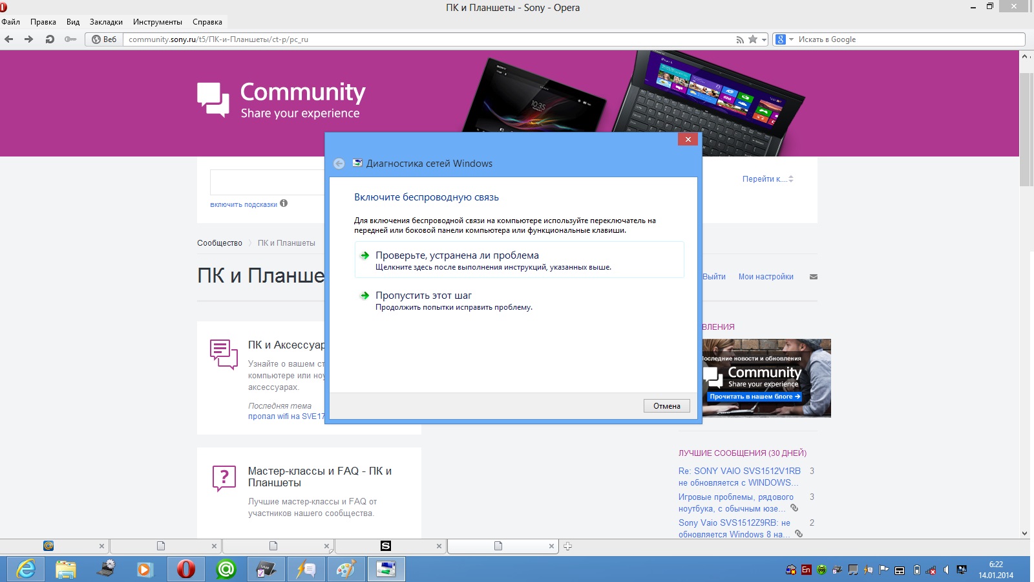Open the Google search engine selector dropdown

[784, 39]
